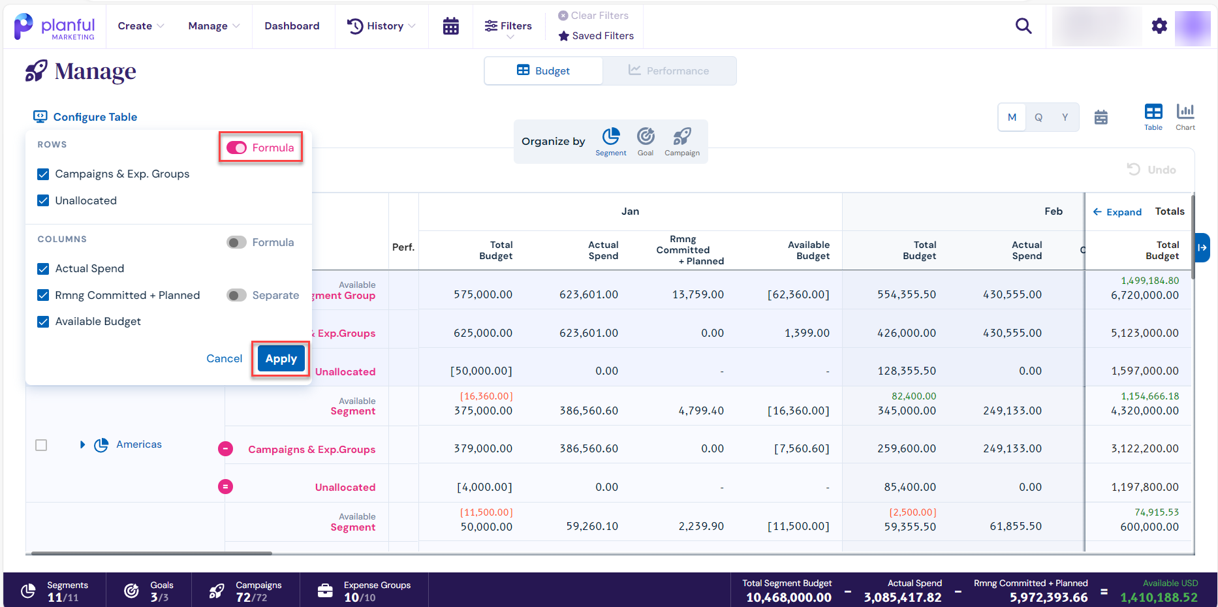Open the History dropdown arrow

tap(412, 26)
